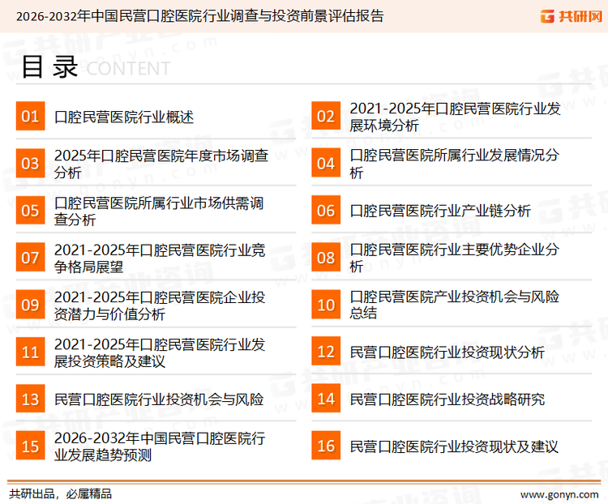Select chapter 2025年口腔民营医院年度市场调查分析
The width and height of the screenshot is (608, 504).
(x=161, y=164)
